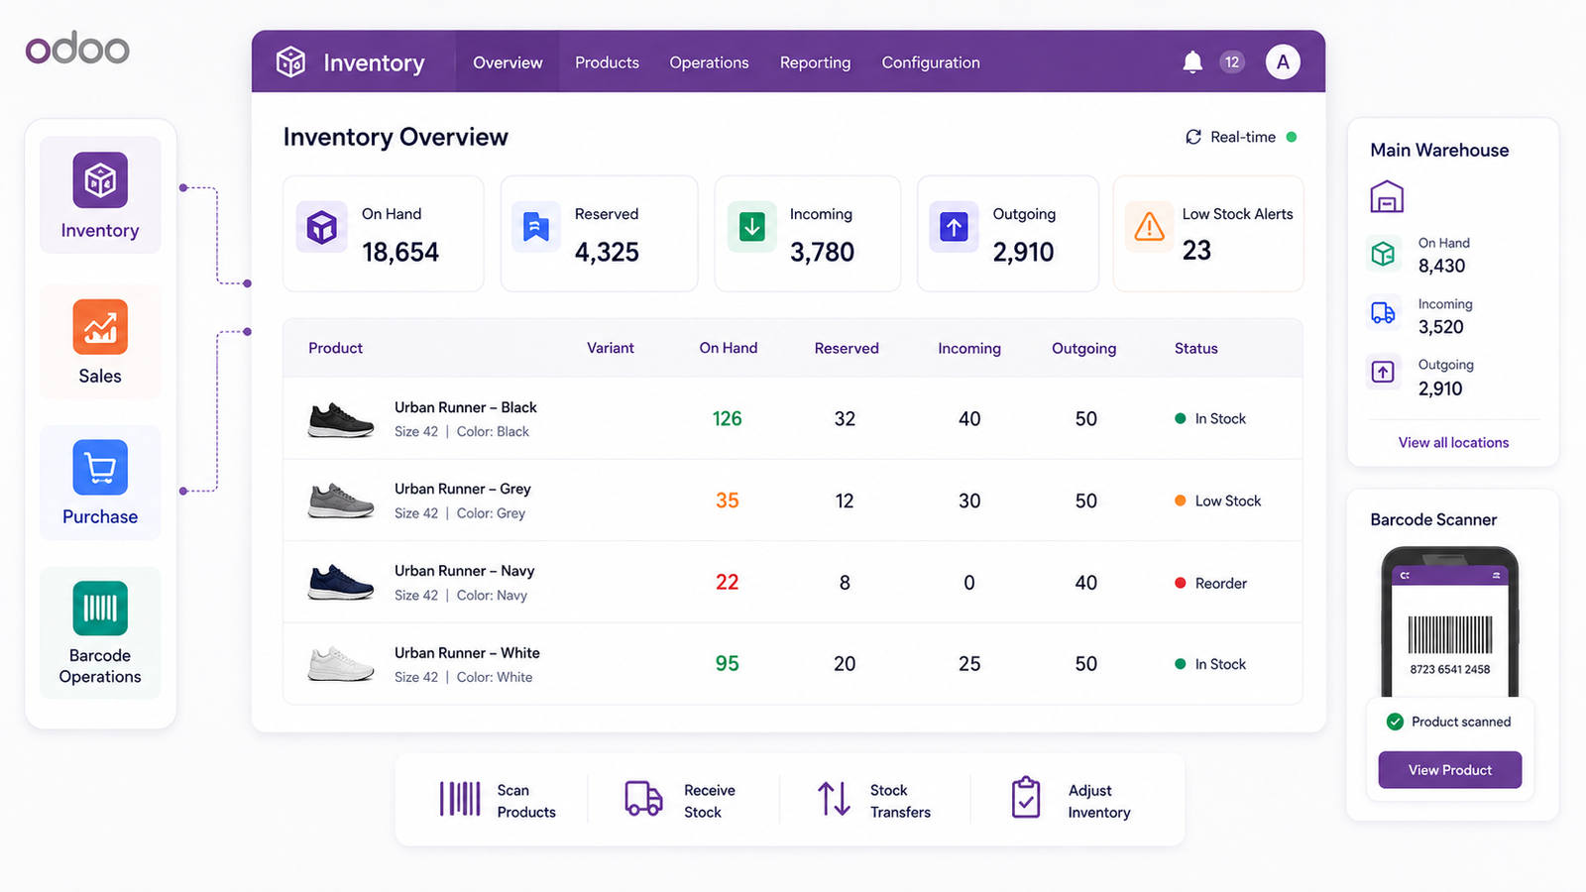Click the green Real-time status dot
1586x892 pixels.
[1292, 137]
